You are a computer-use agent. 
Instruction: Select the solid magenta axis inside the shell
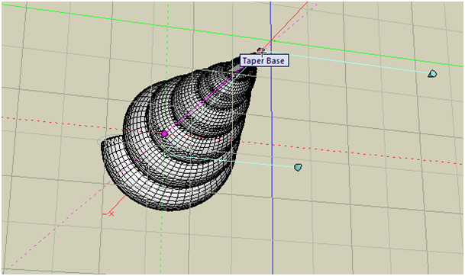pyautogui.click(x=205, y=100)
